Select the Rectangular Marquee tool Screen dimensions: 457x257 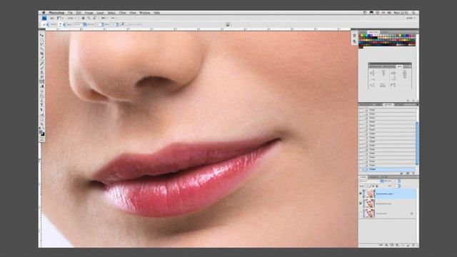[42, 40]
